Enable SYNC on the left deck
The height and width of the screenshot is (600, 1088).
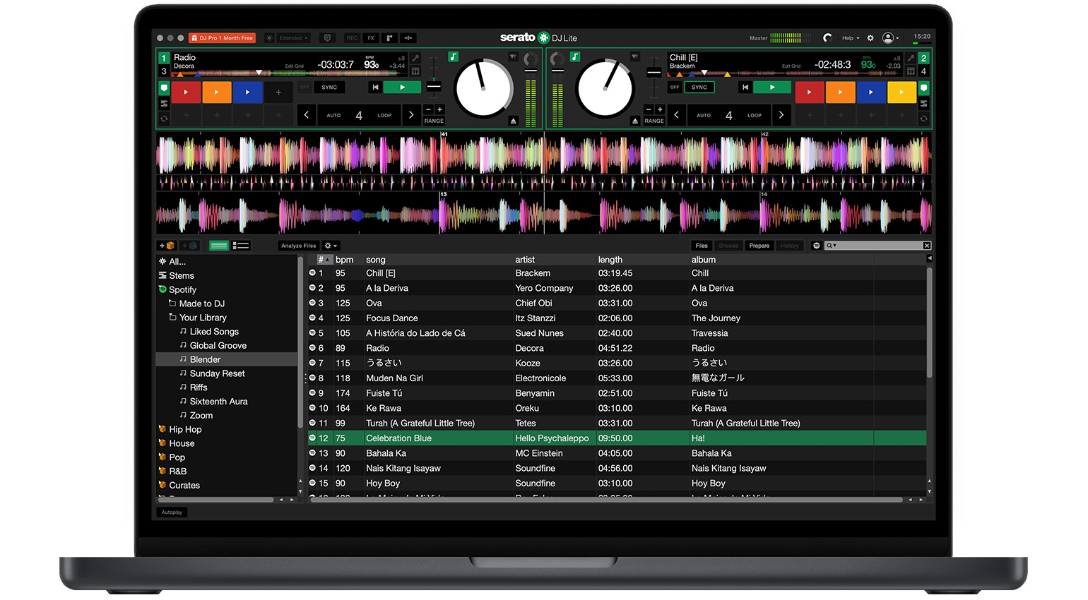coord(329,87)
